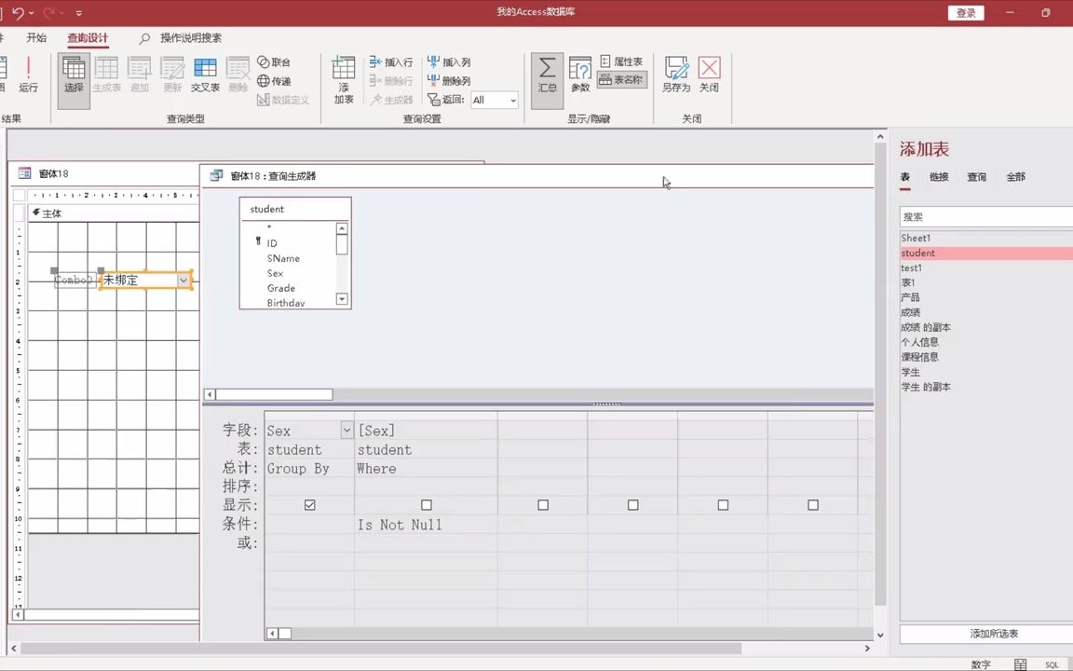Viewport: 1073px width, 671px height.
Task: Open the 参数 (Parameters) dialog icon
Action: tap(579, 73)
